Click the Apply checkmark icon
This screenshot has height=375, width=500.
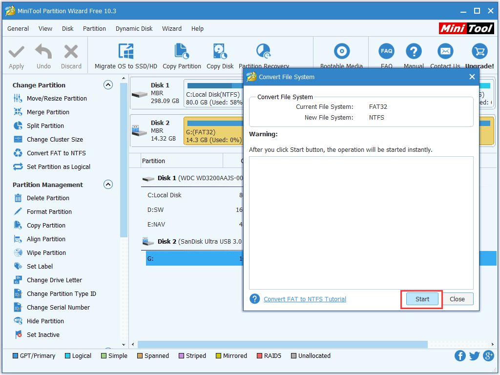[x=16, y=52]
